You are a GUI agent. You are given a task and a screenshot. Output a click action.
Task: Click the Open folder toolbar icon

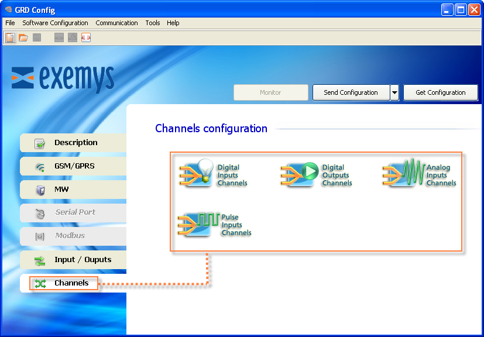pyautogui.click(x=23, y=37)
